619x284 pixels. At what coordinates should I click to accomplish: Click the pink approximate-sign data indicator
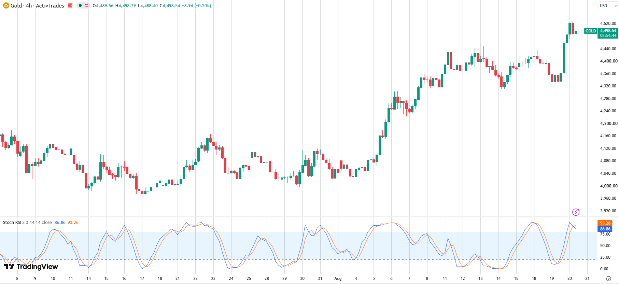pyautogui.click(x=86, y=5)
